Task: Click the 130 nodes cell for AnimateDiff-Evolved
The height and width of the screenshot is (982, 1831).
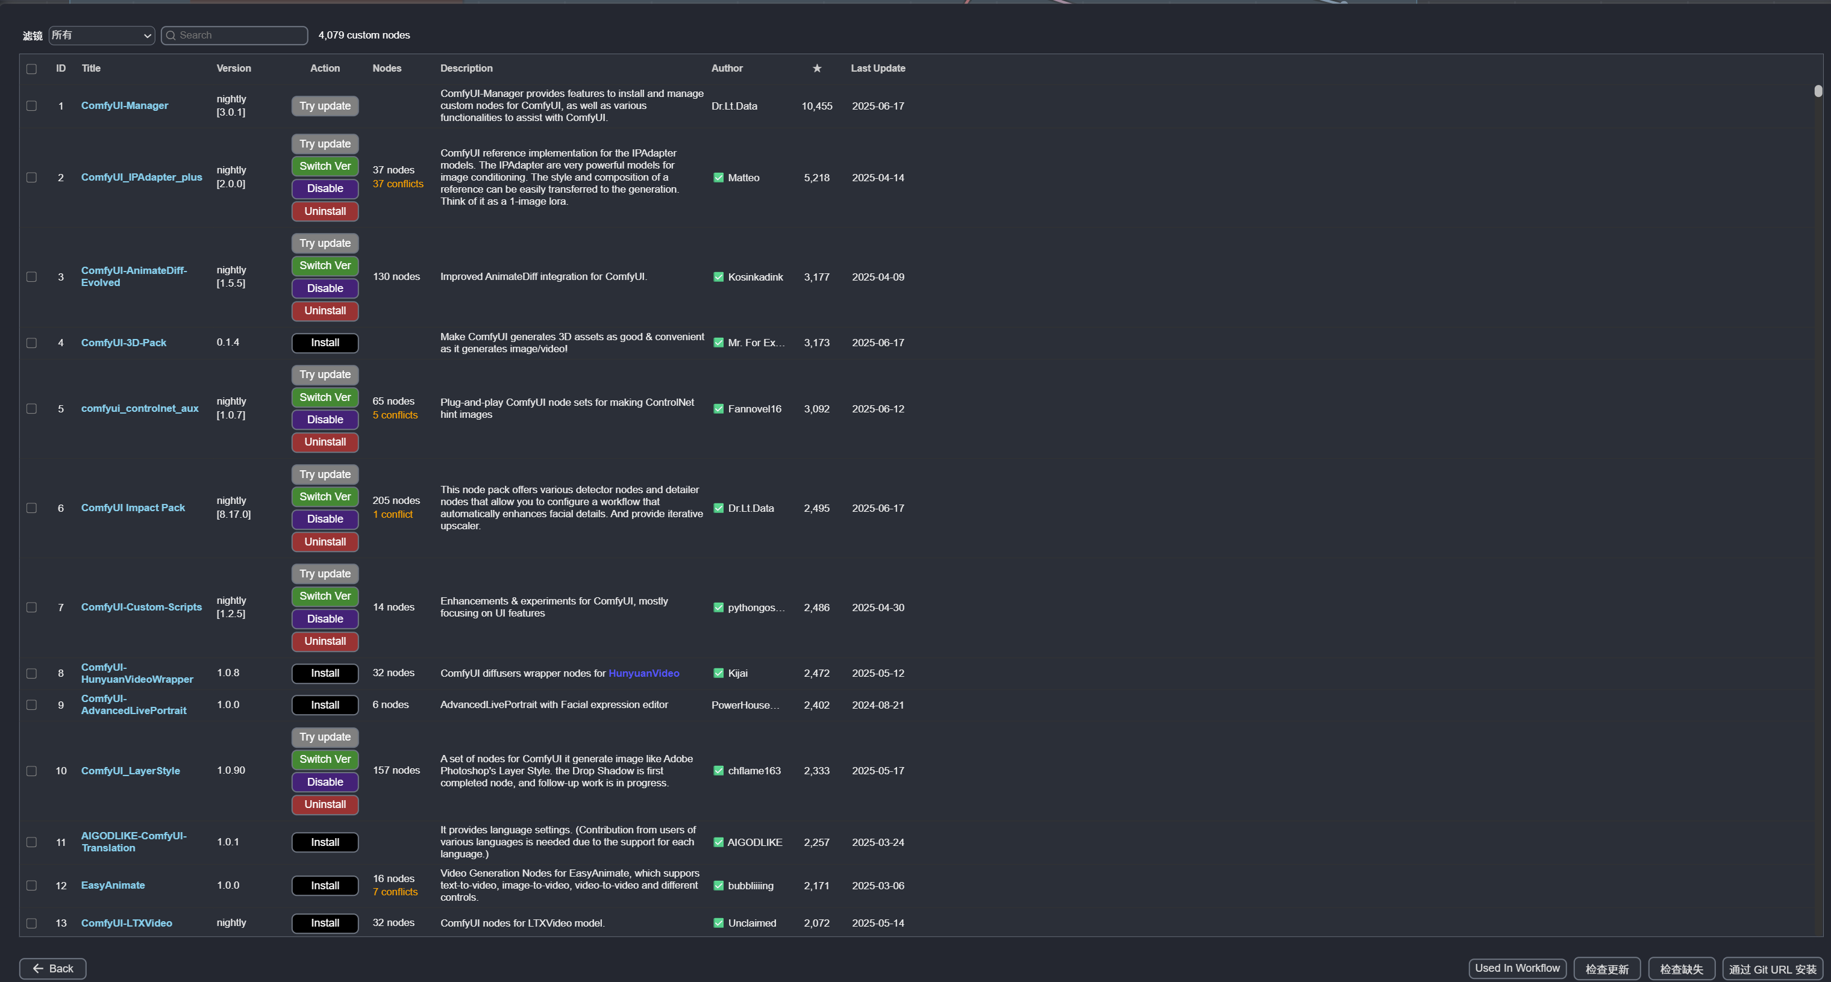Action: [396, 277]
